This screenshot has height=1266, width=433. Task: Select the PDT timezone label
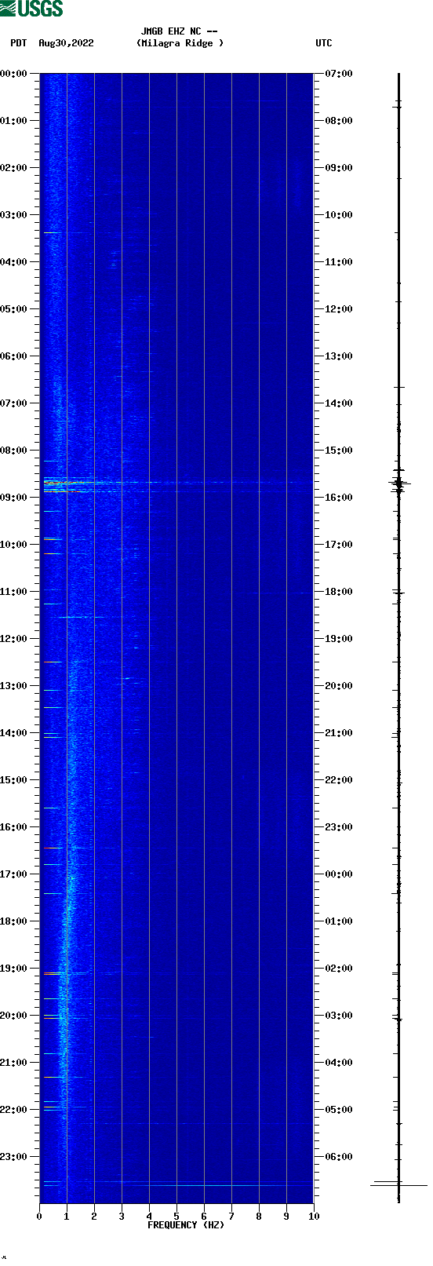pos(18,43)
